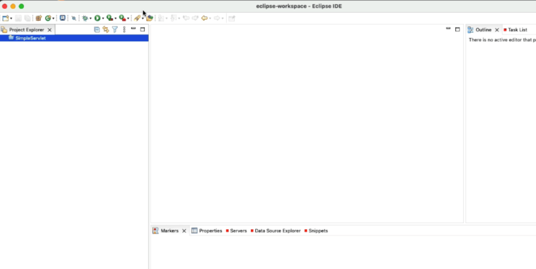
Task: Click the Open Task folder icon
Action: (149, 18)
